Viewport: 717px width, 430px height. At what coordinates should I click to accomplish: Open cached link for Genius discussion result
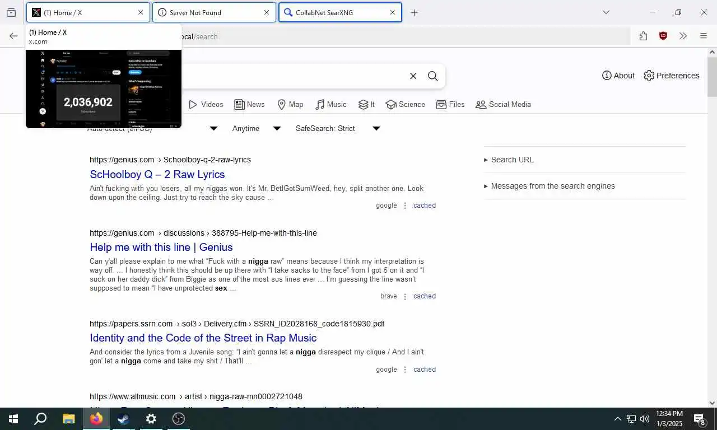(x=425, y=296)
